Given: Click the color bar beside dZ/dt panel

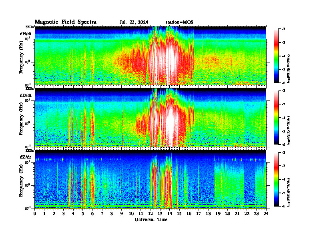Looking at the screenshot, I should coord(276,179).
